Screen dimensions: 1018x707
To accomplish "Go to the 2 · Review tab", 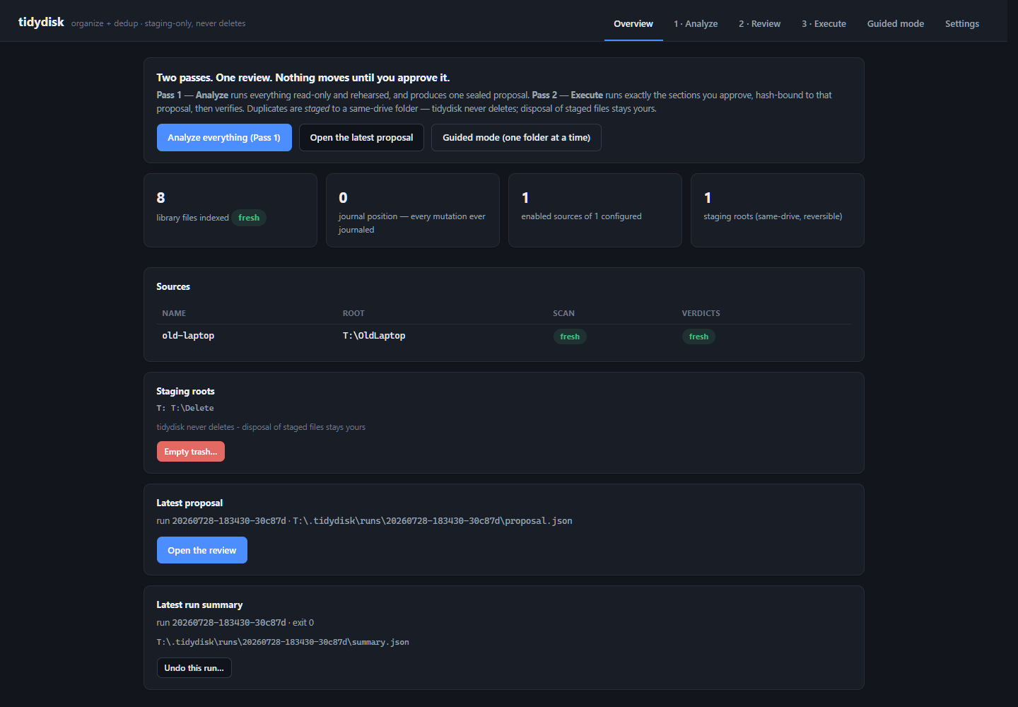I will (760, 23).
